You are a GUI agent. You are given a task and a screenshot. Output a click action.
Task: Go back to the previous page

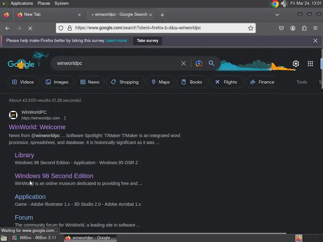click(8, 28)
